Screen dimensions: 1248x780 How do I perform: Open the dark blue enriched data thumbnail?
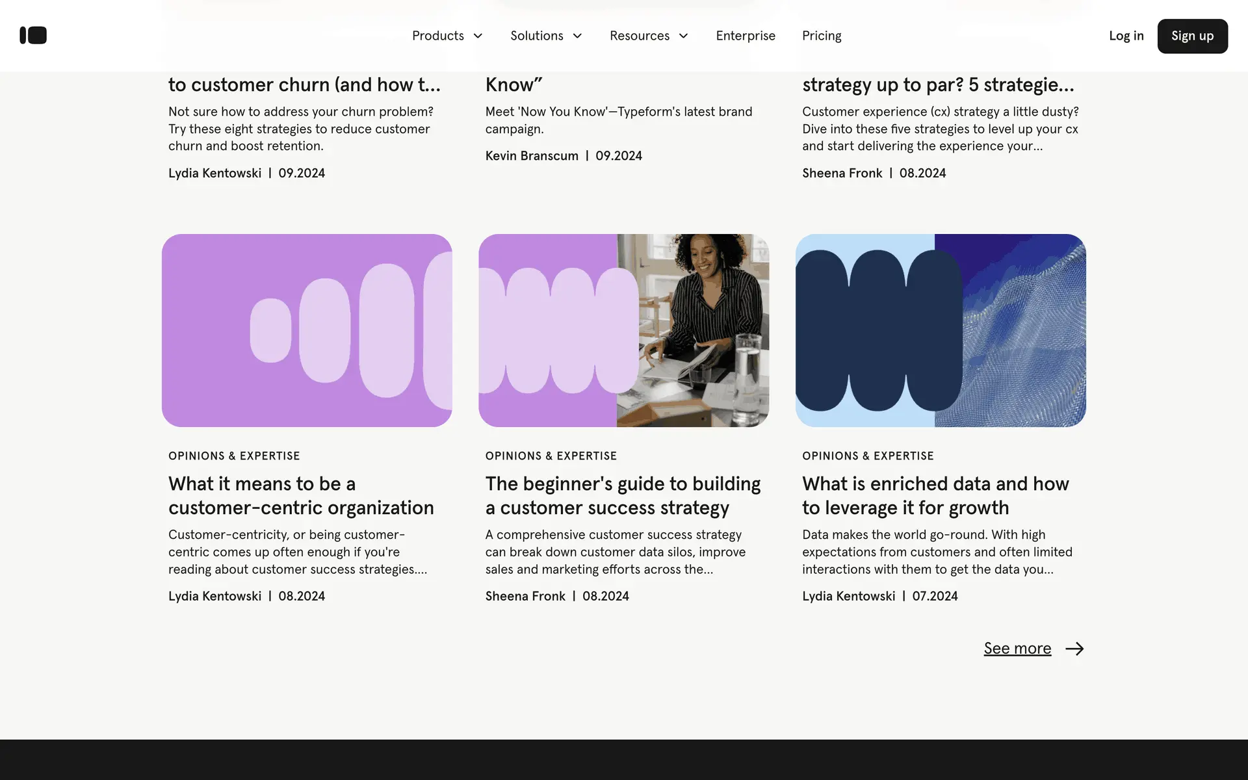[940, 330]
